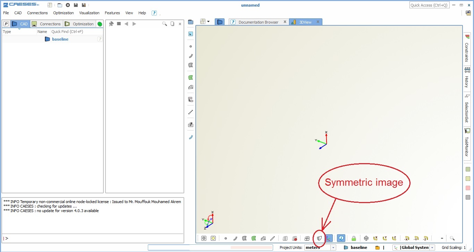
Task: Toggle the gray-circle display mode button
Action: tap(204, 238)
